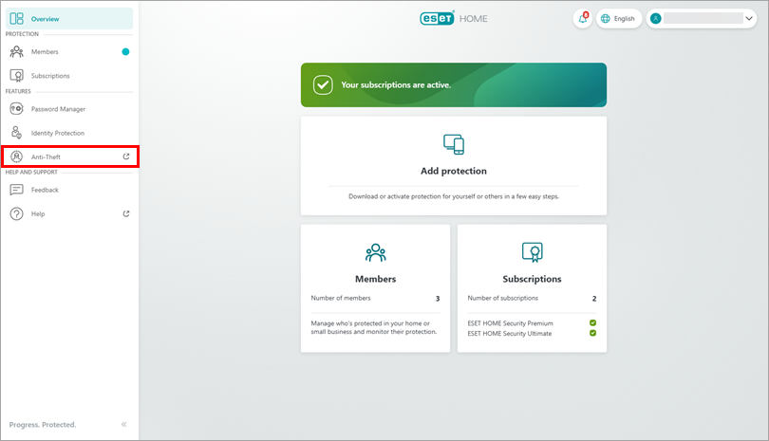Click the Add protection devices icon
Viewport: 769px width, 441px height.
point(454,144)
